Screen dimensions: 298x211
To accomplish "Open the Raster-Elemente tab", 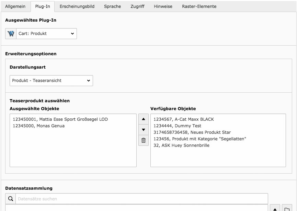I will (x=199, y=7).
